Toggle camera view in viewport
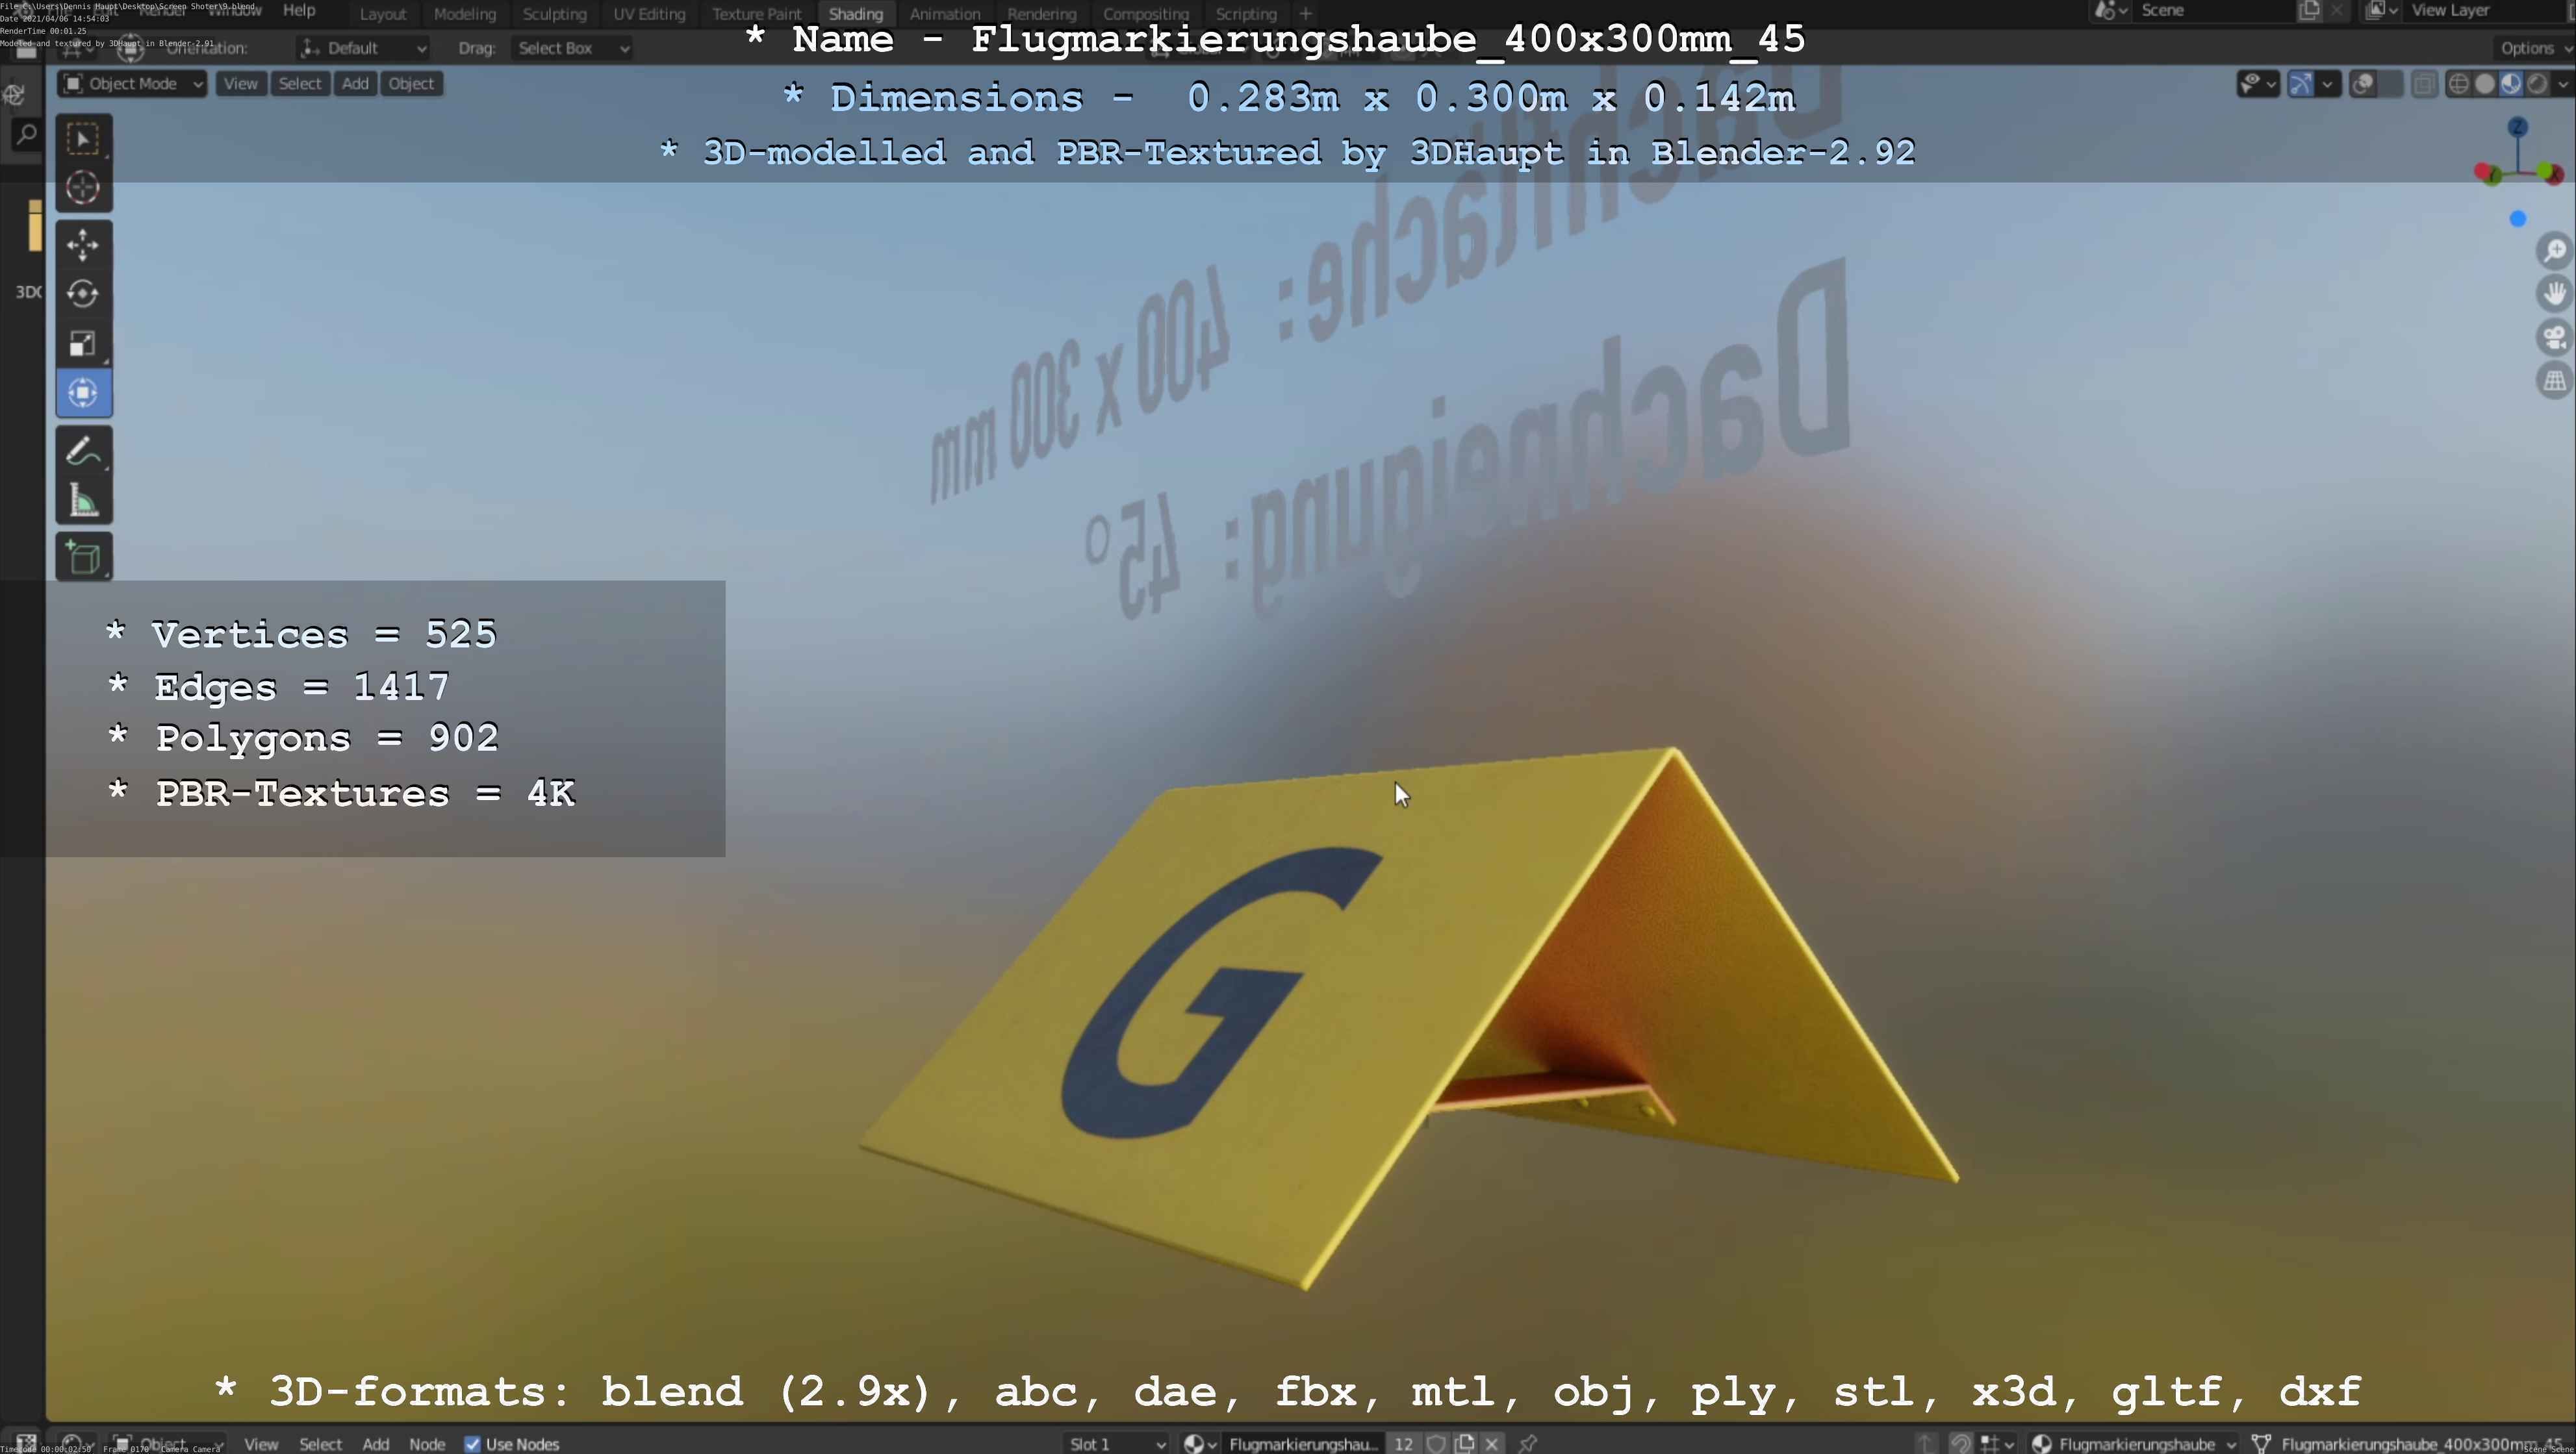Screen dimensions: 2576x1454 click(2555, 337)
